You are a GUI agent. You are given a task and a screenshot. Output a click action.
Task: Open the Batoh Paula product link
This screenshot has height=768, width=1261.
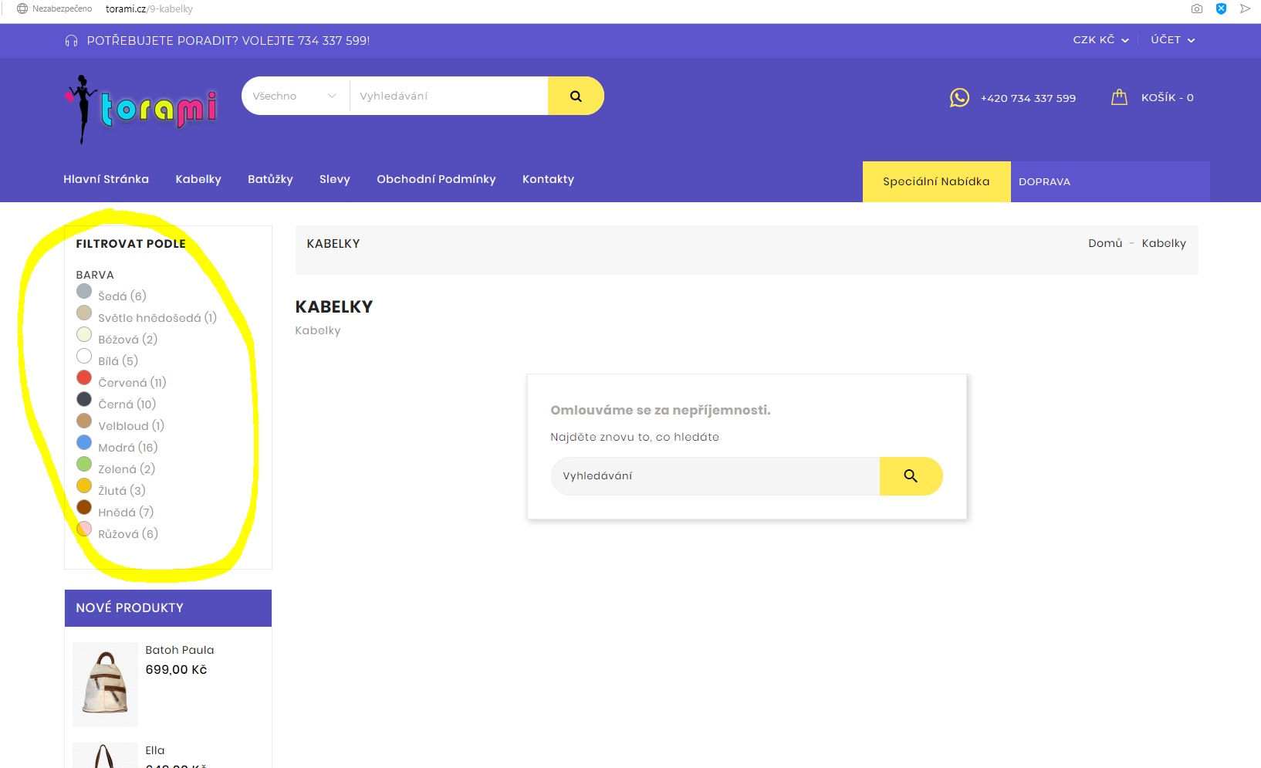pyautogui.click(x=180, y=650)
